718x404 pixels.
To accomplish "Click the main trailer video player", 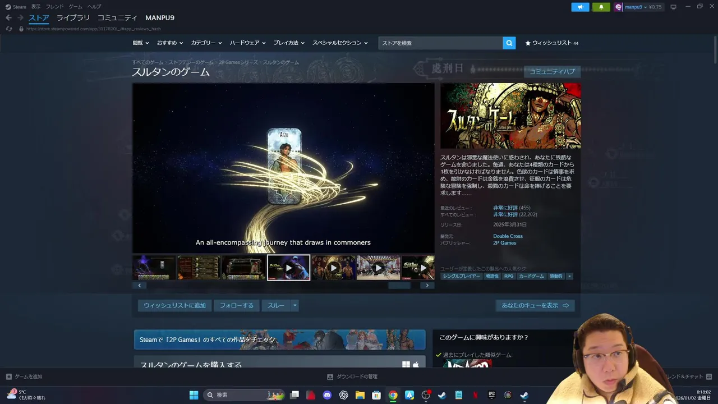I will coord(283,168).
